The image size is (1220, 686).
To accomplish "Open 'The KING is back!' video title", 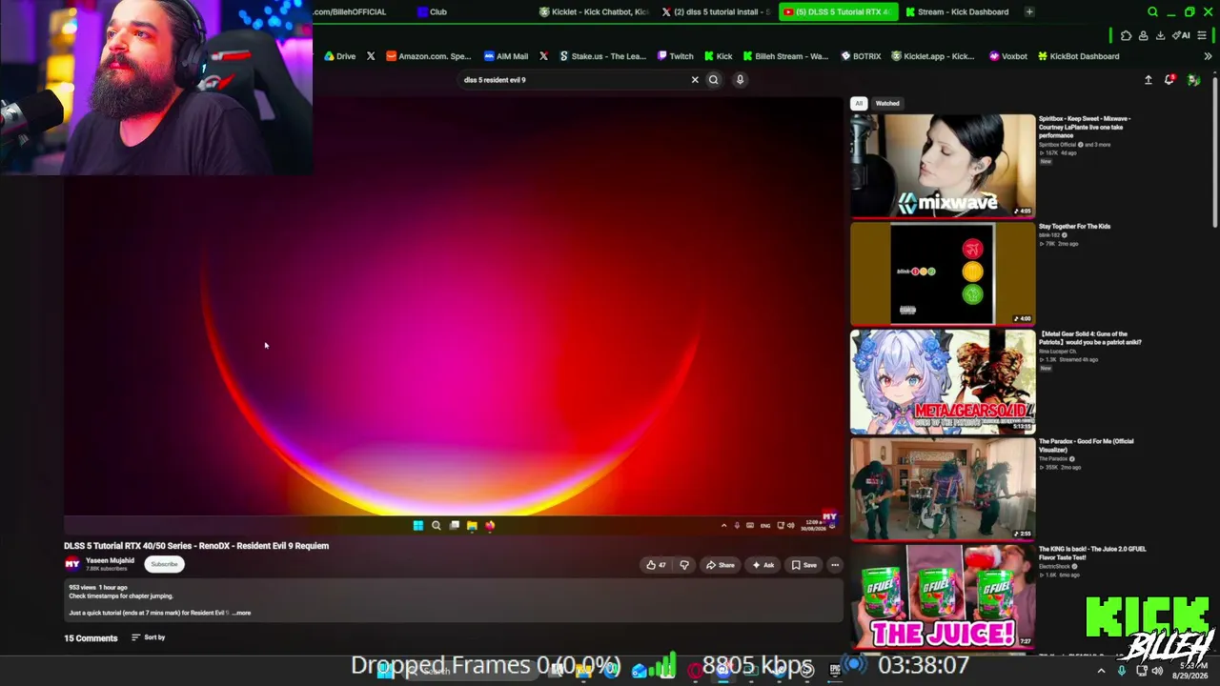I will click(1092, 553).
